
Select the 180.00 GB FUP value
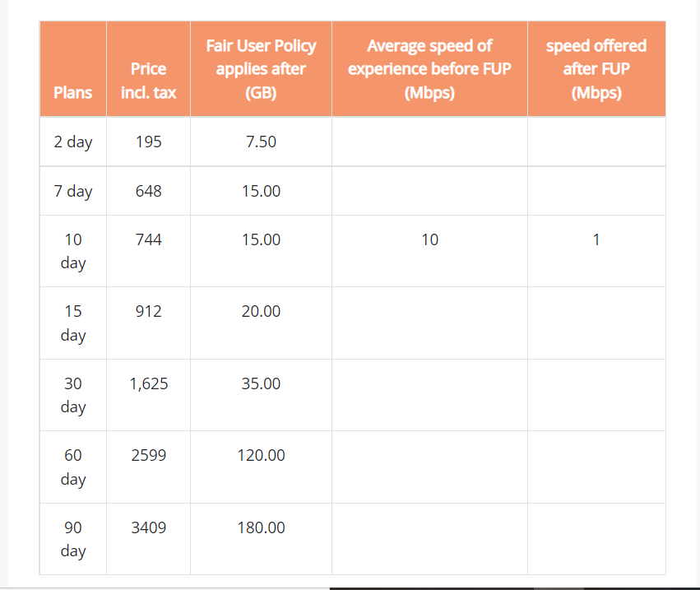click(261, 527)
